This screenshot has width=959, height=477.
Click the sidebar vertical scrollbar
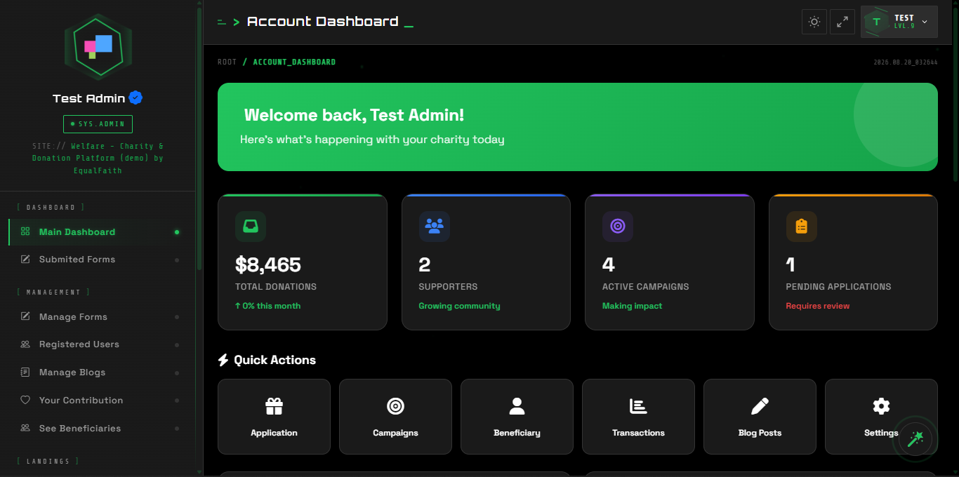(199, 140)
